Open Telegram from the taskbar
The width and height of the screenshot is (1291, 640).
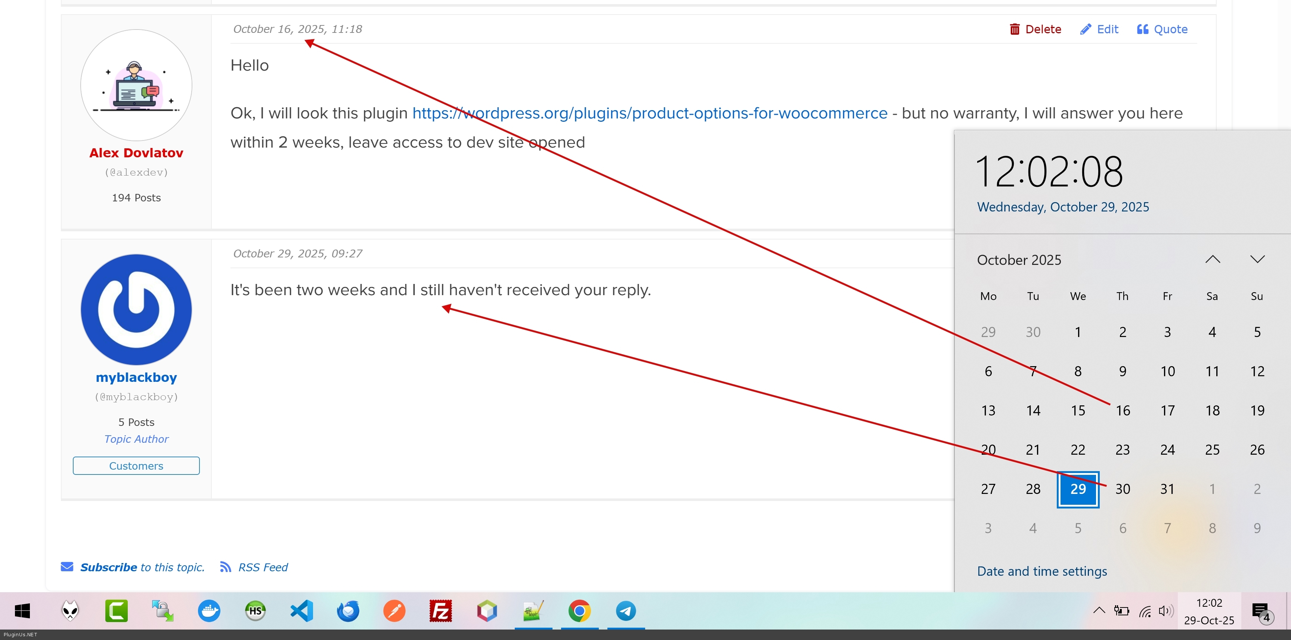point(625,610)
